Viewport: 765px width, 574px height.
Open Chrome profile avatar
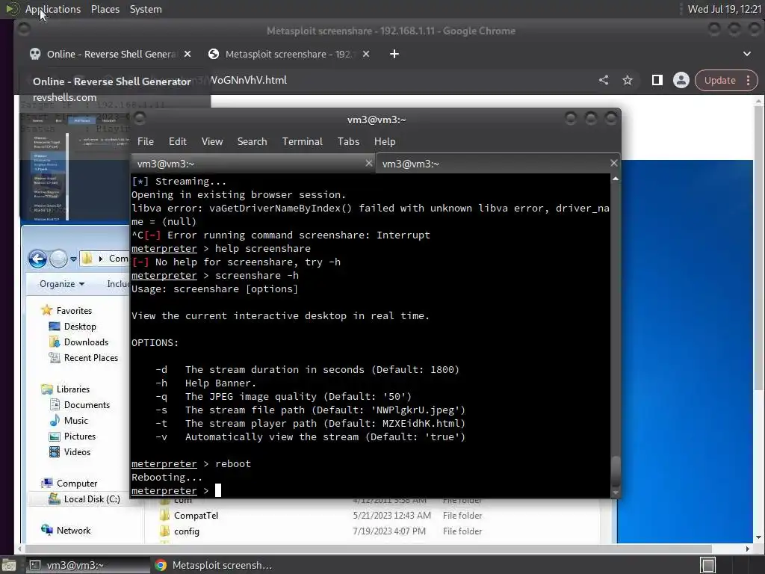click(x=681, y=80)
